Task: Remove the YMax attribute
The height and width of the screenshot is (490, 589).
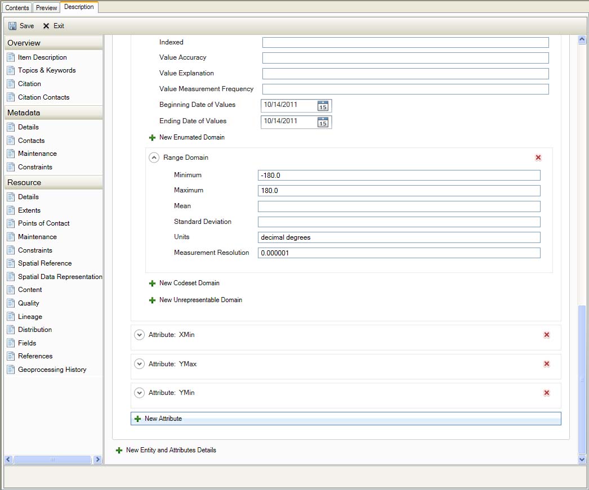Action: (x=546, y=364)
